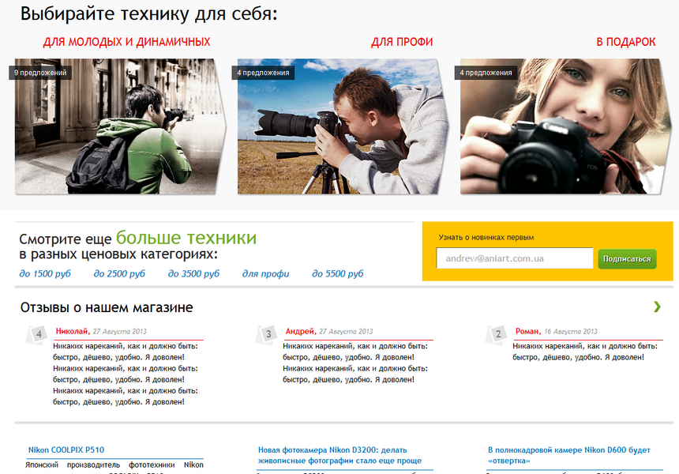Click Андрей's review text
The height and width of the screenshot is (474, 679).
coord(355,363)
